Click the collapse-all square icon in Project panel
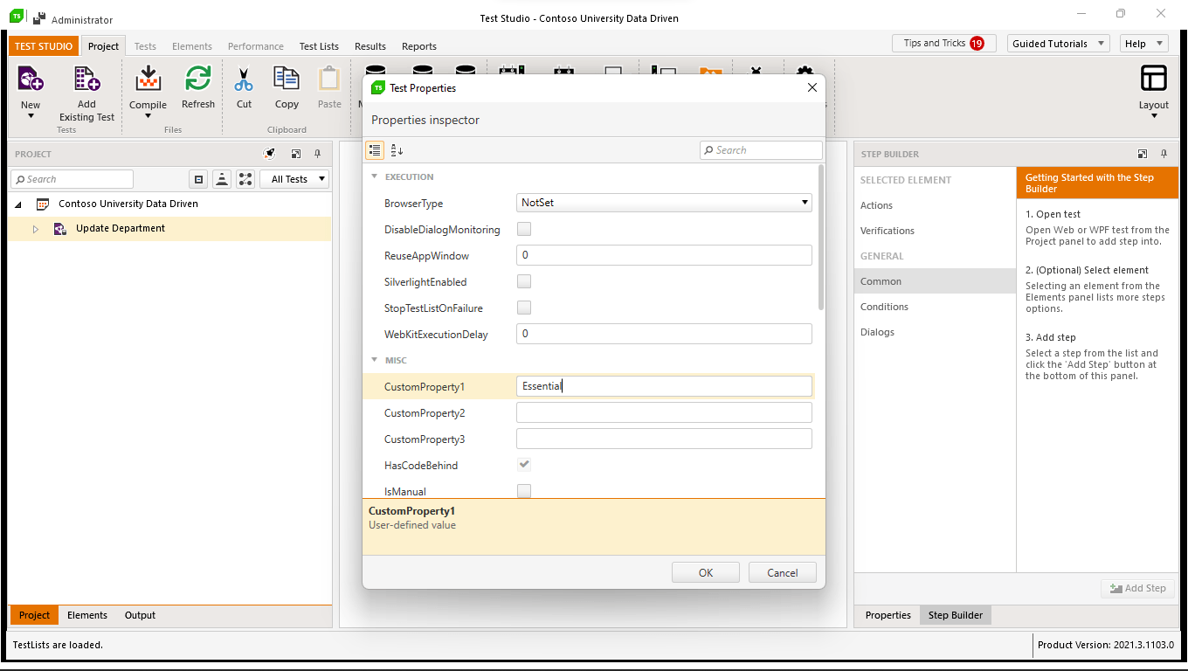 point(198,179)
